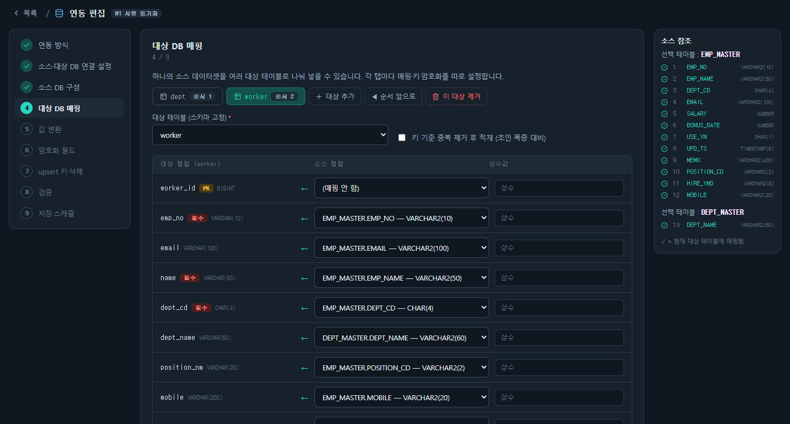Open the 대상 테이블 worker dropdown
This screenshot has width=790, height=424.
coord(270,135)
